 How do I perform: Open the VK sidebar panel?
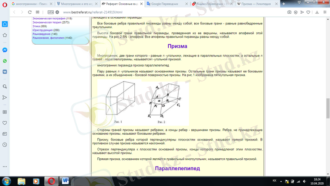pos(5,72)
